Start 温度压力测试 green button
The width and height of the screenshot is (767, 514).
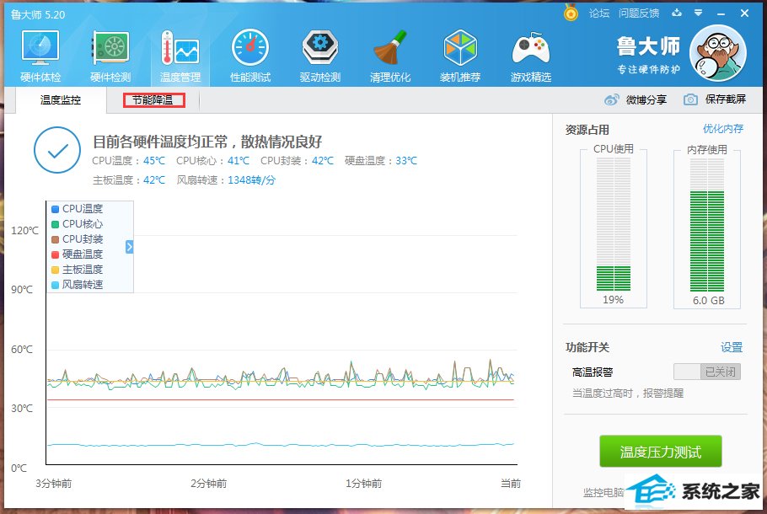click(x=660, y=452)
